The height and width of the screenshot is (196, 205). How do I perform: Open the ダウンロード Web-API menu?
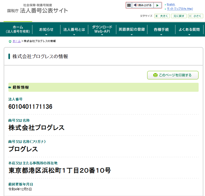point(102,29)
